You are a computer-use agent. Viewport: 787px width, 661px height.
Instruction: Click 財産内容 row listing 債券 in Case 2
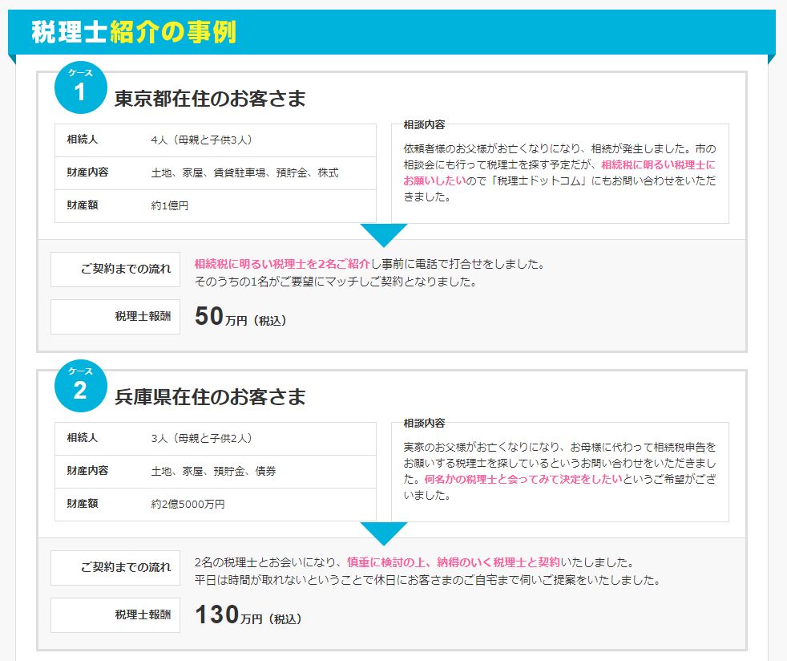coord(214,471)
